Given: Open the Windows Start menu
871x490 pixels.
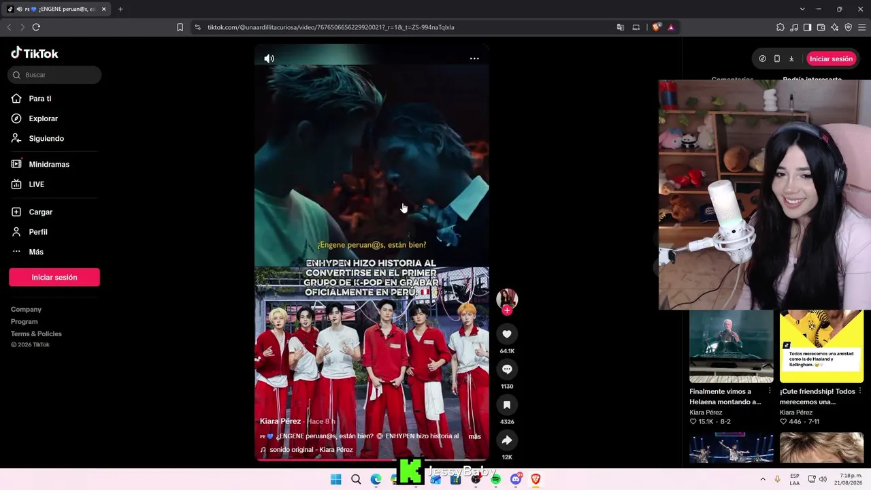Looking at the screenshot, I should point(335,479).
